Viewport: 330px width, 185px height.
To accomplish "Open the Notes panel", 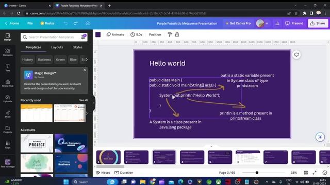I will pos(103,173).
